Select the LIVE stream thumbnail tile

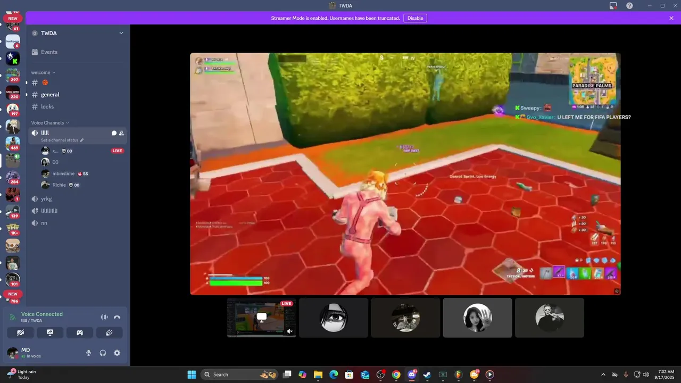(x=261, y=318)
